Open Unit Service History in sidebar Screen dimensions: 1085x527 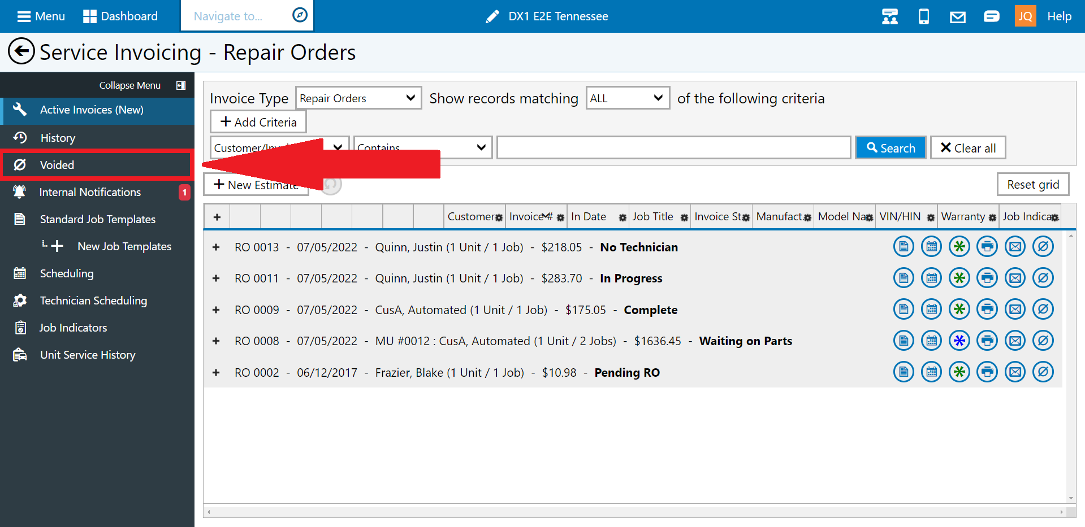97,355
